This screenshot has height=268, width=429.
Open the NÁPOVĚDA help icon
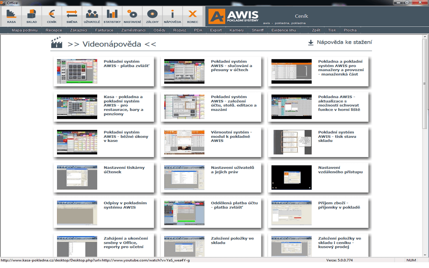(x=172, y=16)
